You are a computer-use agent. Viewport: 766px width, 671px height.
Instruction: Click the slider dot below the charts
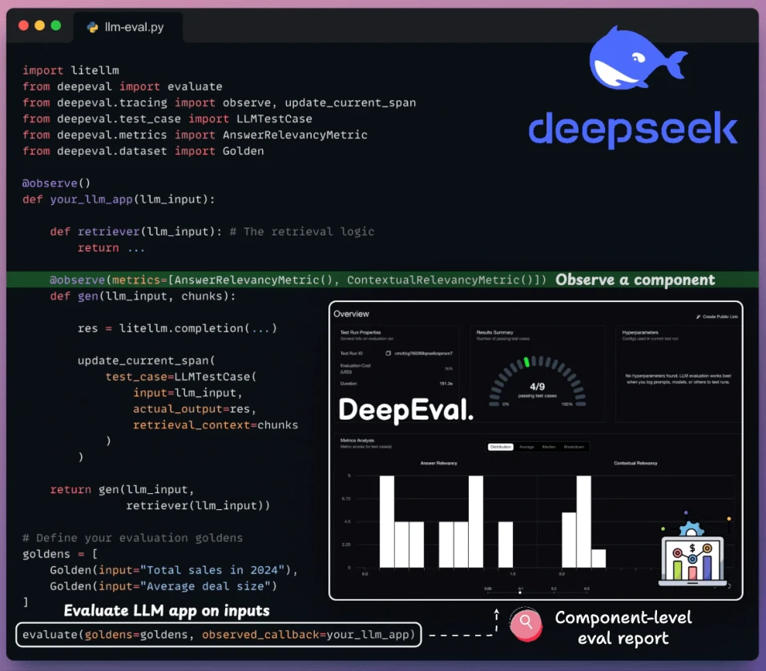tap(520, 593)
